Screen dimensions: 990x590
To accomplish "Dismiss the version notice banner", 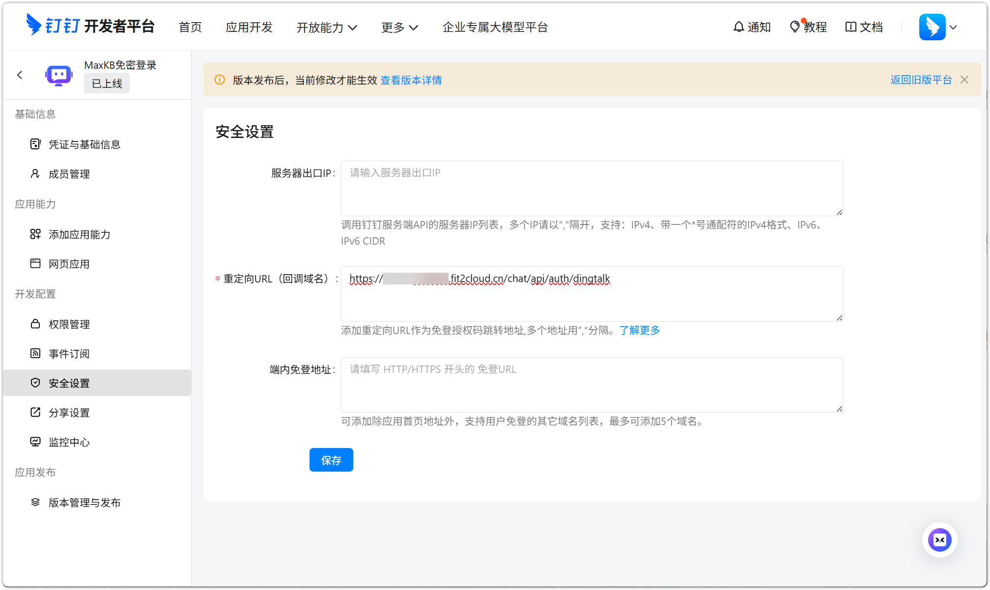I will click(963, 80).
